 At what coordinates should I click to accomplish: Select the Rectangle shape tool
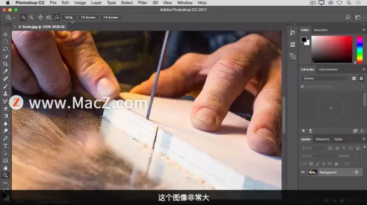(x=6, y=161)
